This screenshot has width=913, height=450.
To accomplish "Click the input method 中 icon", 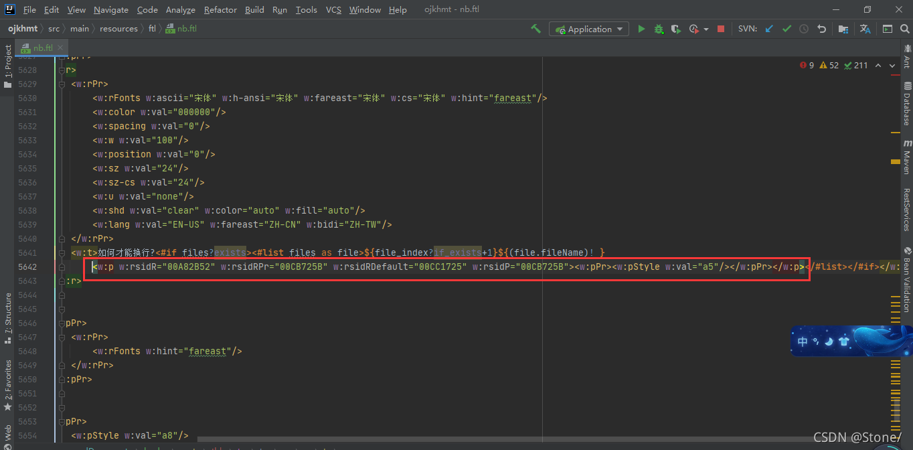I will (803, 342).
